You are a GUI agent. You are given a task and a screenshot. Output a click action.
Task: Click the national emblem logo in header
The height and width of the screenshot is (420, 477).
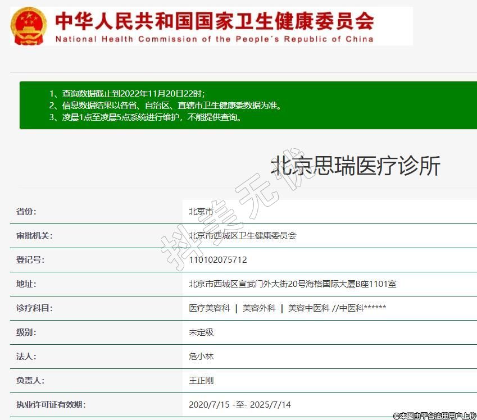[x=29, y=26]
